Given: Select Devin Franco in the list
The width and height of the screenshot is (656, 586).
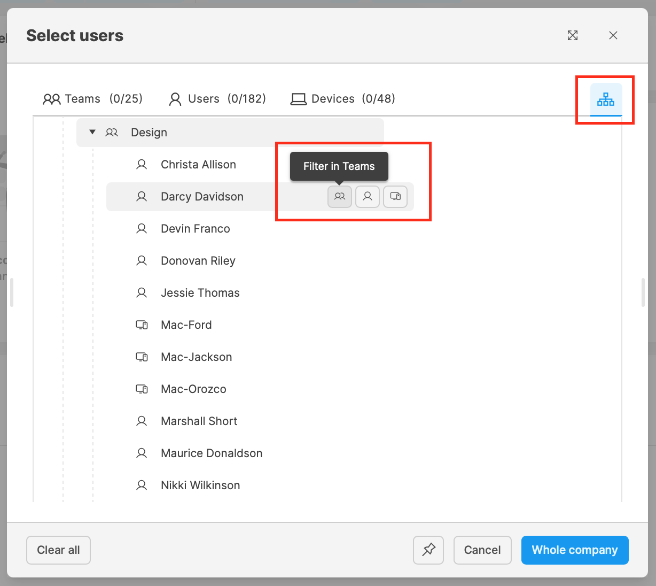Looking at the screenshot, I should tap(195, 229).
